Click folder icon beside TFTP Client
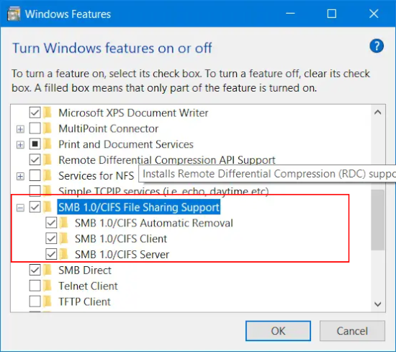 (x=48, y=302)
